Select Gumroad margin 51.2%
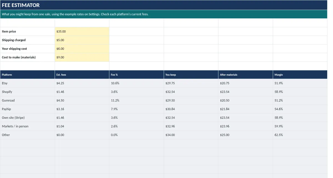Image resolution: width=333 pixels, height=178 pixels. (x=300, y=100)
